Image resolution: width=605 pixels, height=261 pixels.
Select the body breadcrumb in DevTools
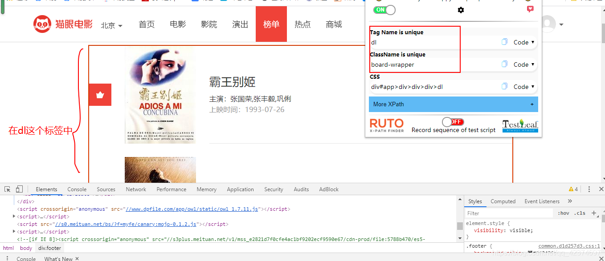pos(26,248)
